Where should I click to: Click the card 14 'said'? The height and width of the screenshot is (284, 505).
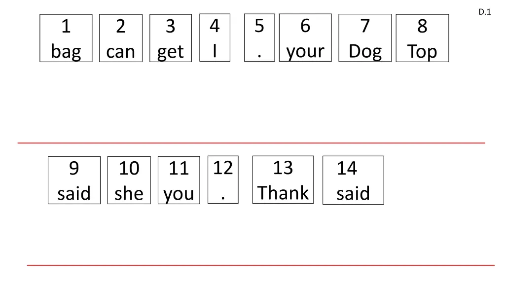click(x=353, y=180)
